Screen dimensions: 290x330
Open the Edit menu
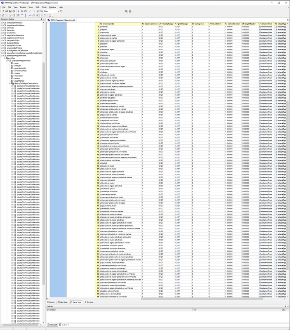click(x=9, y=7)
